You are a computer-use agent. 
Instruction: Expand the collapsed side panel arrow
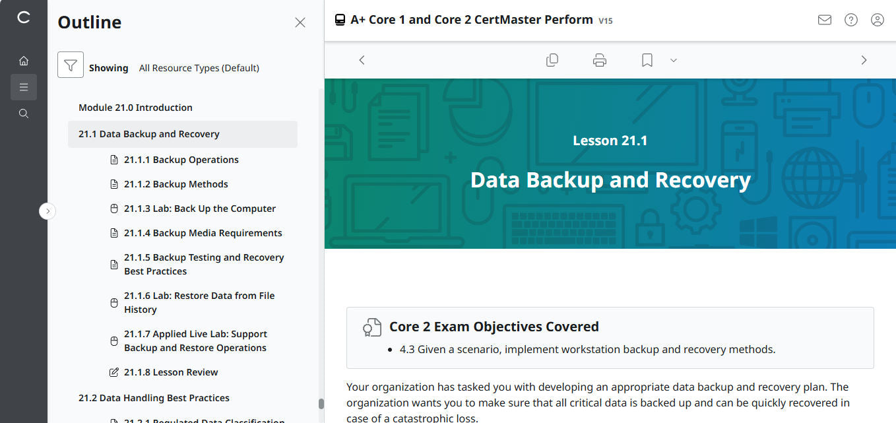[48, 211]
